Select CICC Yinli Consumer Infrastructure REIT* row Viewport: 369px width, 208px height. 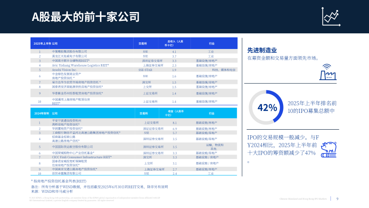pos(134,157)
